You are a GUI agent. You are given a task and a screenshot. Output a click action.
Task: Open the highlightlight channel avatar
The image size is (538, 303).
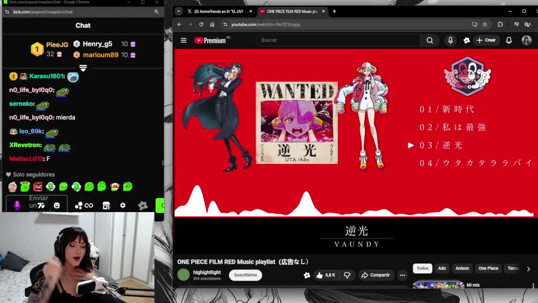coord(184,275)
